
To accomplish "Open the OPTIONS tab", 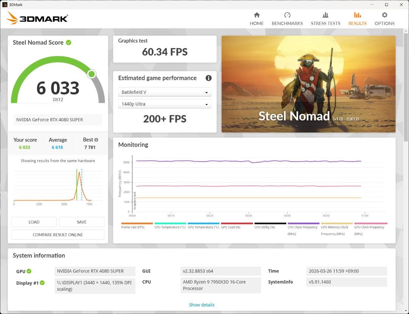I will point(384,19).
